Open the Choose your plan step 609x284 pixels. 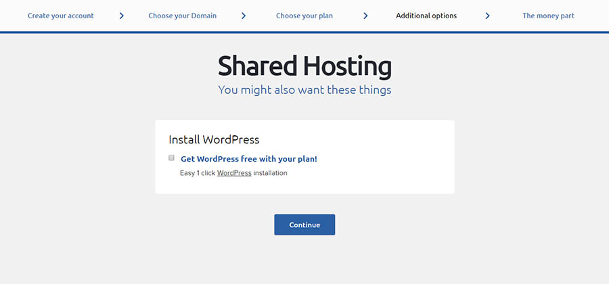pos(304,16)
